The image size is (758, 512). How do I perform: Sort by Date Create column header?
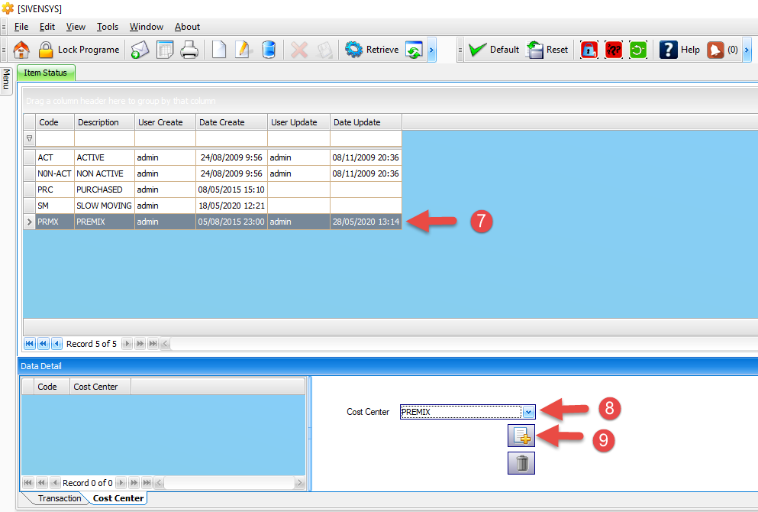(x=231, y=122)
